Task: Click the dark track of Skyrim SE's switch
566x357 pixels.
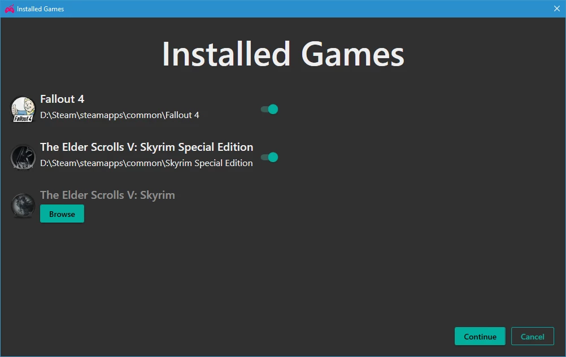Action: (x=264, y=158)
